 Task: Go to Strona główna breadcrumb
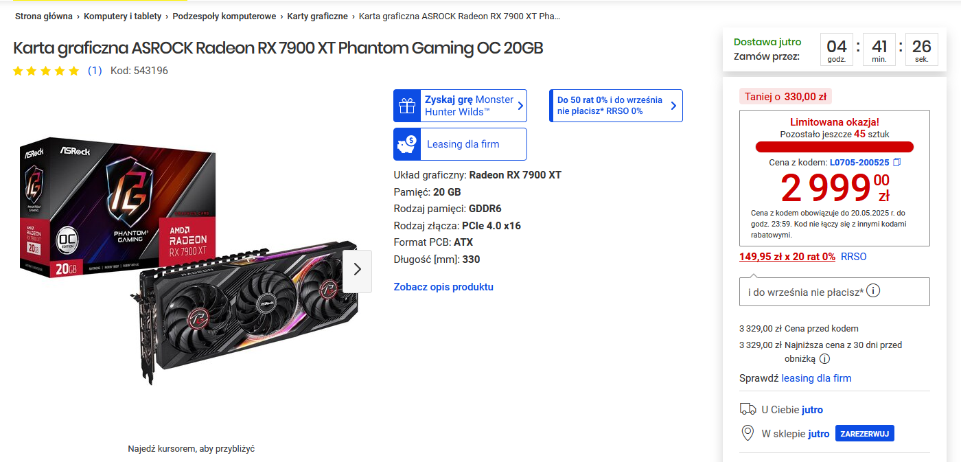43,16
